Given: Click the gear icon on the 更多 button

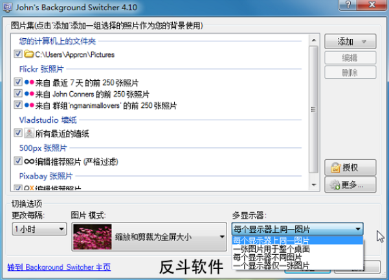Looking at the screenshot, I should 335,185.
